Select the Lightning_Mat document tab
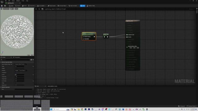This screenshot has width=198, height=111. click(11, 3)
